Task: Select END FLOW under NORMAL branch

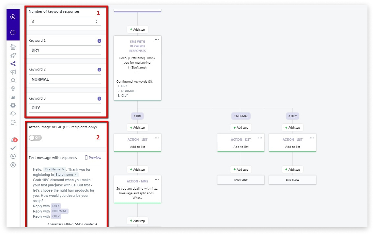Action: tap(241, 180)
